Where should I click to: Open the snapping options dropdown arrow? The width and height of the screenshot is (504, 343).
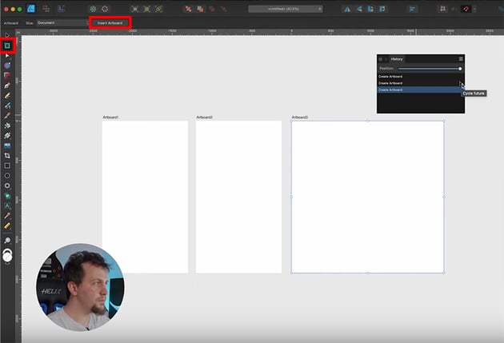point(474,9)
